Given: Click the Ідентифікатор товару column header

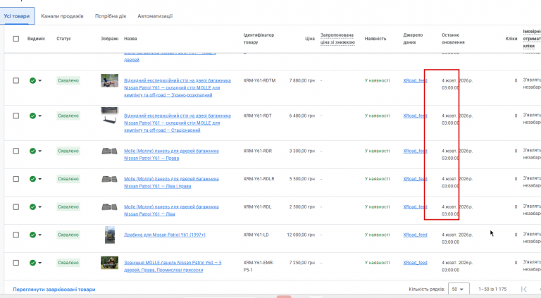Looking at the screenshot, I should point(259,39).
